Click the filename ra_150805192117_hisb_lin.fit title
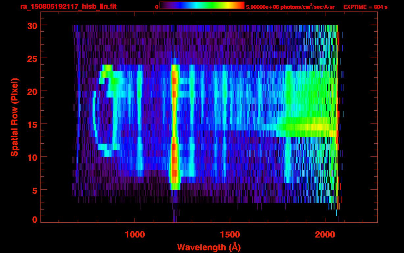 pos(68,7)
